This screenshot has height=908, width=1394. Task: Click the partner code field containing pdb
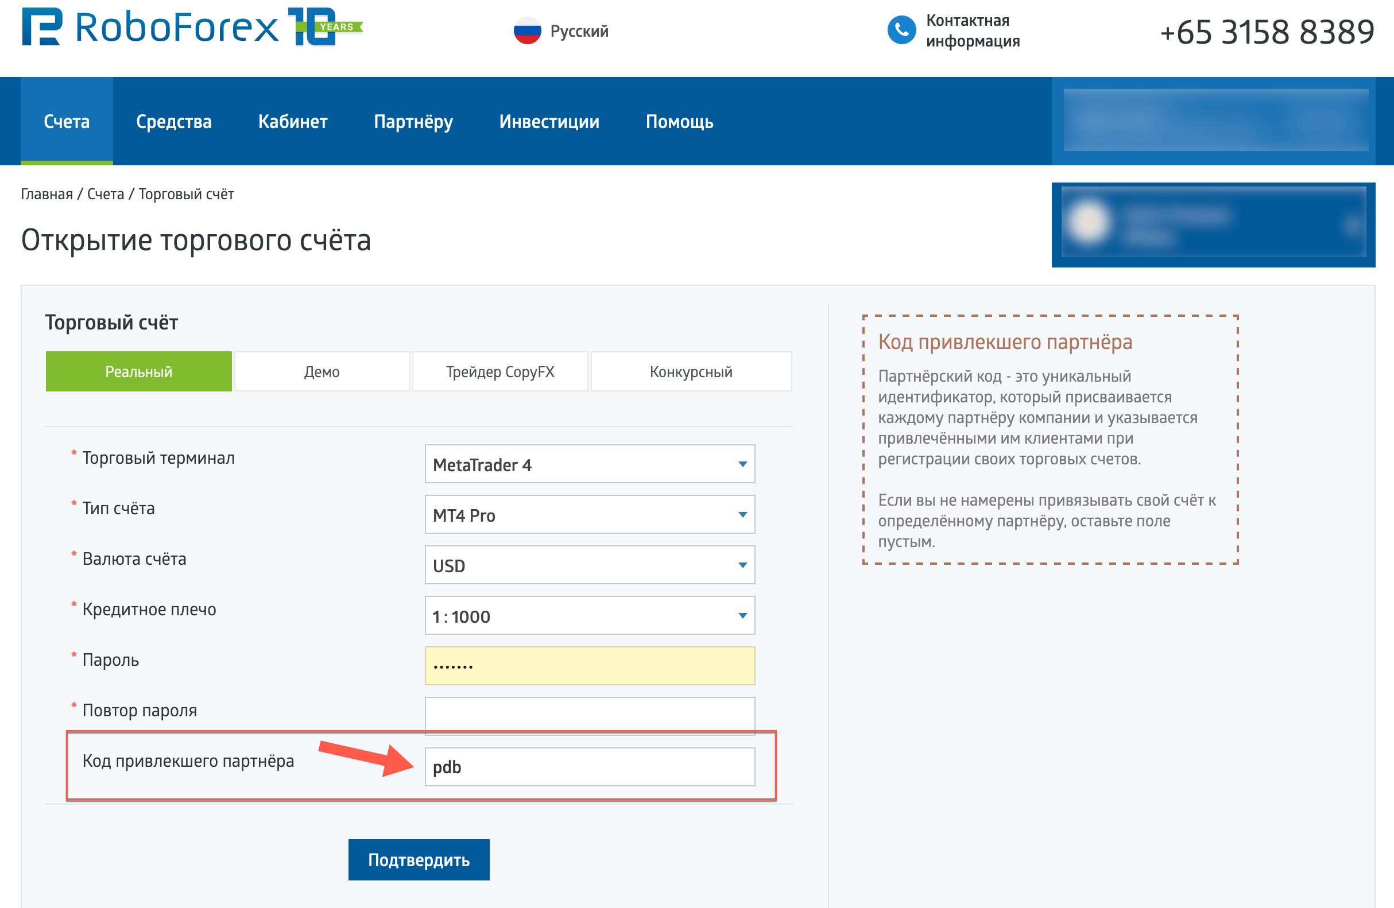tap(590, 767)
